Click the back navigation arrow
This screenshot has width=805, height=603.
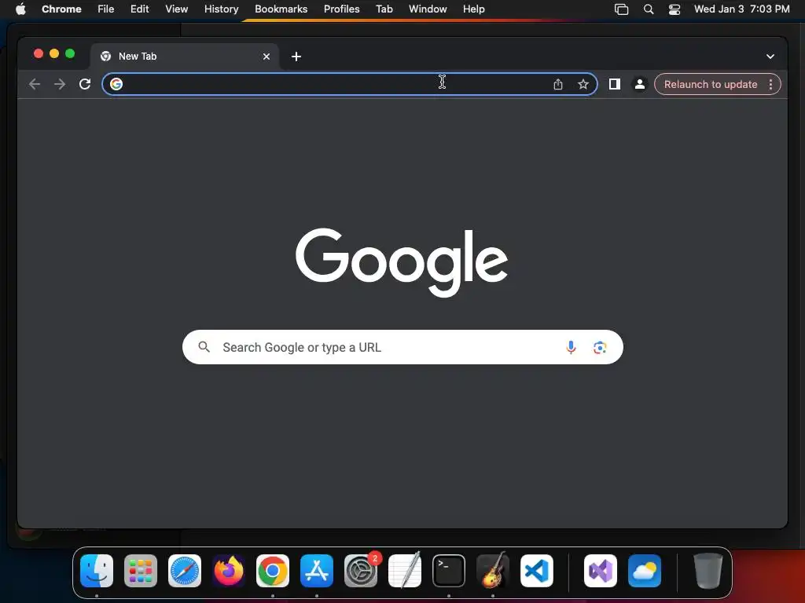(x=35, y=84)
